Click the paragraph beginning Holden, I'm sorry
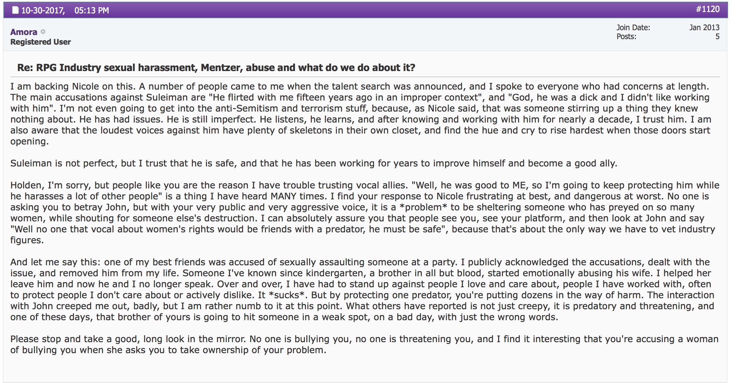This screenshot has width=737, height=383. click(x=365, y=212)
